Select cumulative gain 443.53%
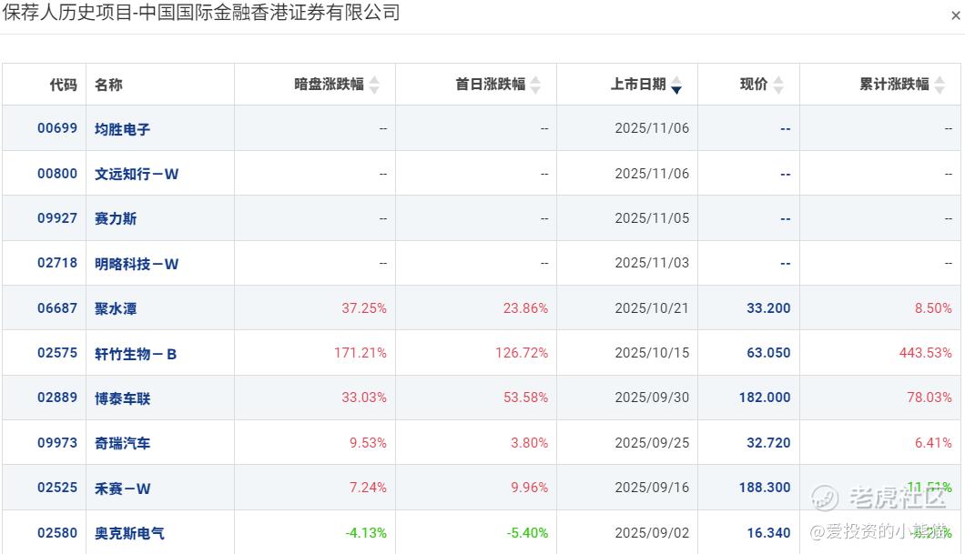 pyautogui.click(x=925, y=352)
